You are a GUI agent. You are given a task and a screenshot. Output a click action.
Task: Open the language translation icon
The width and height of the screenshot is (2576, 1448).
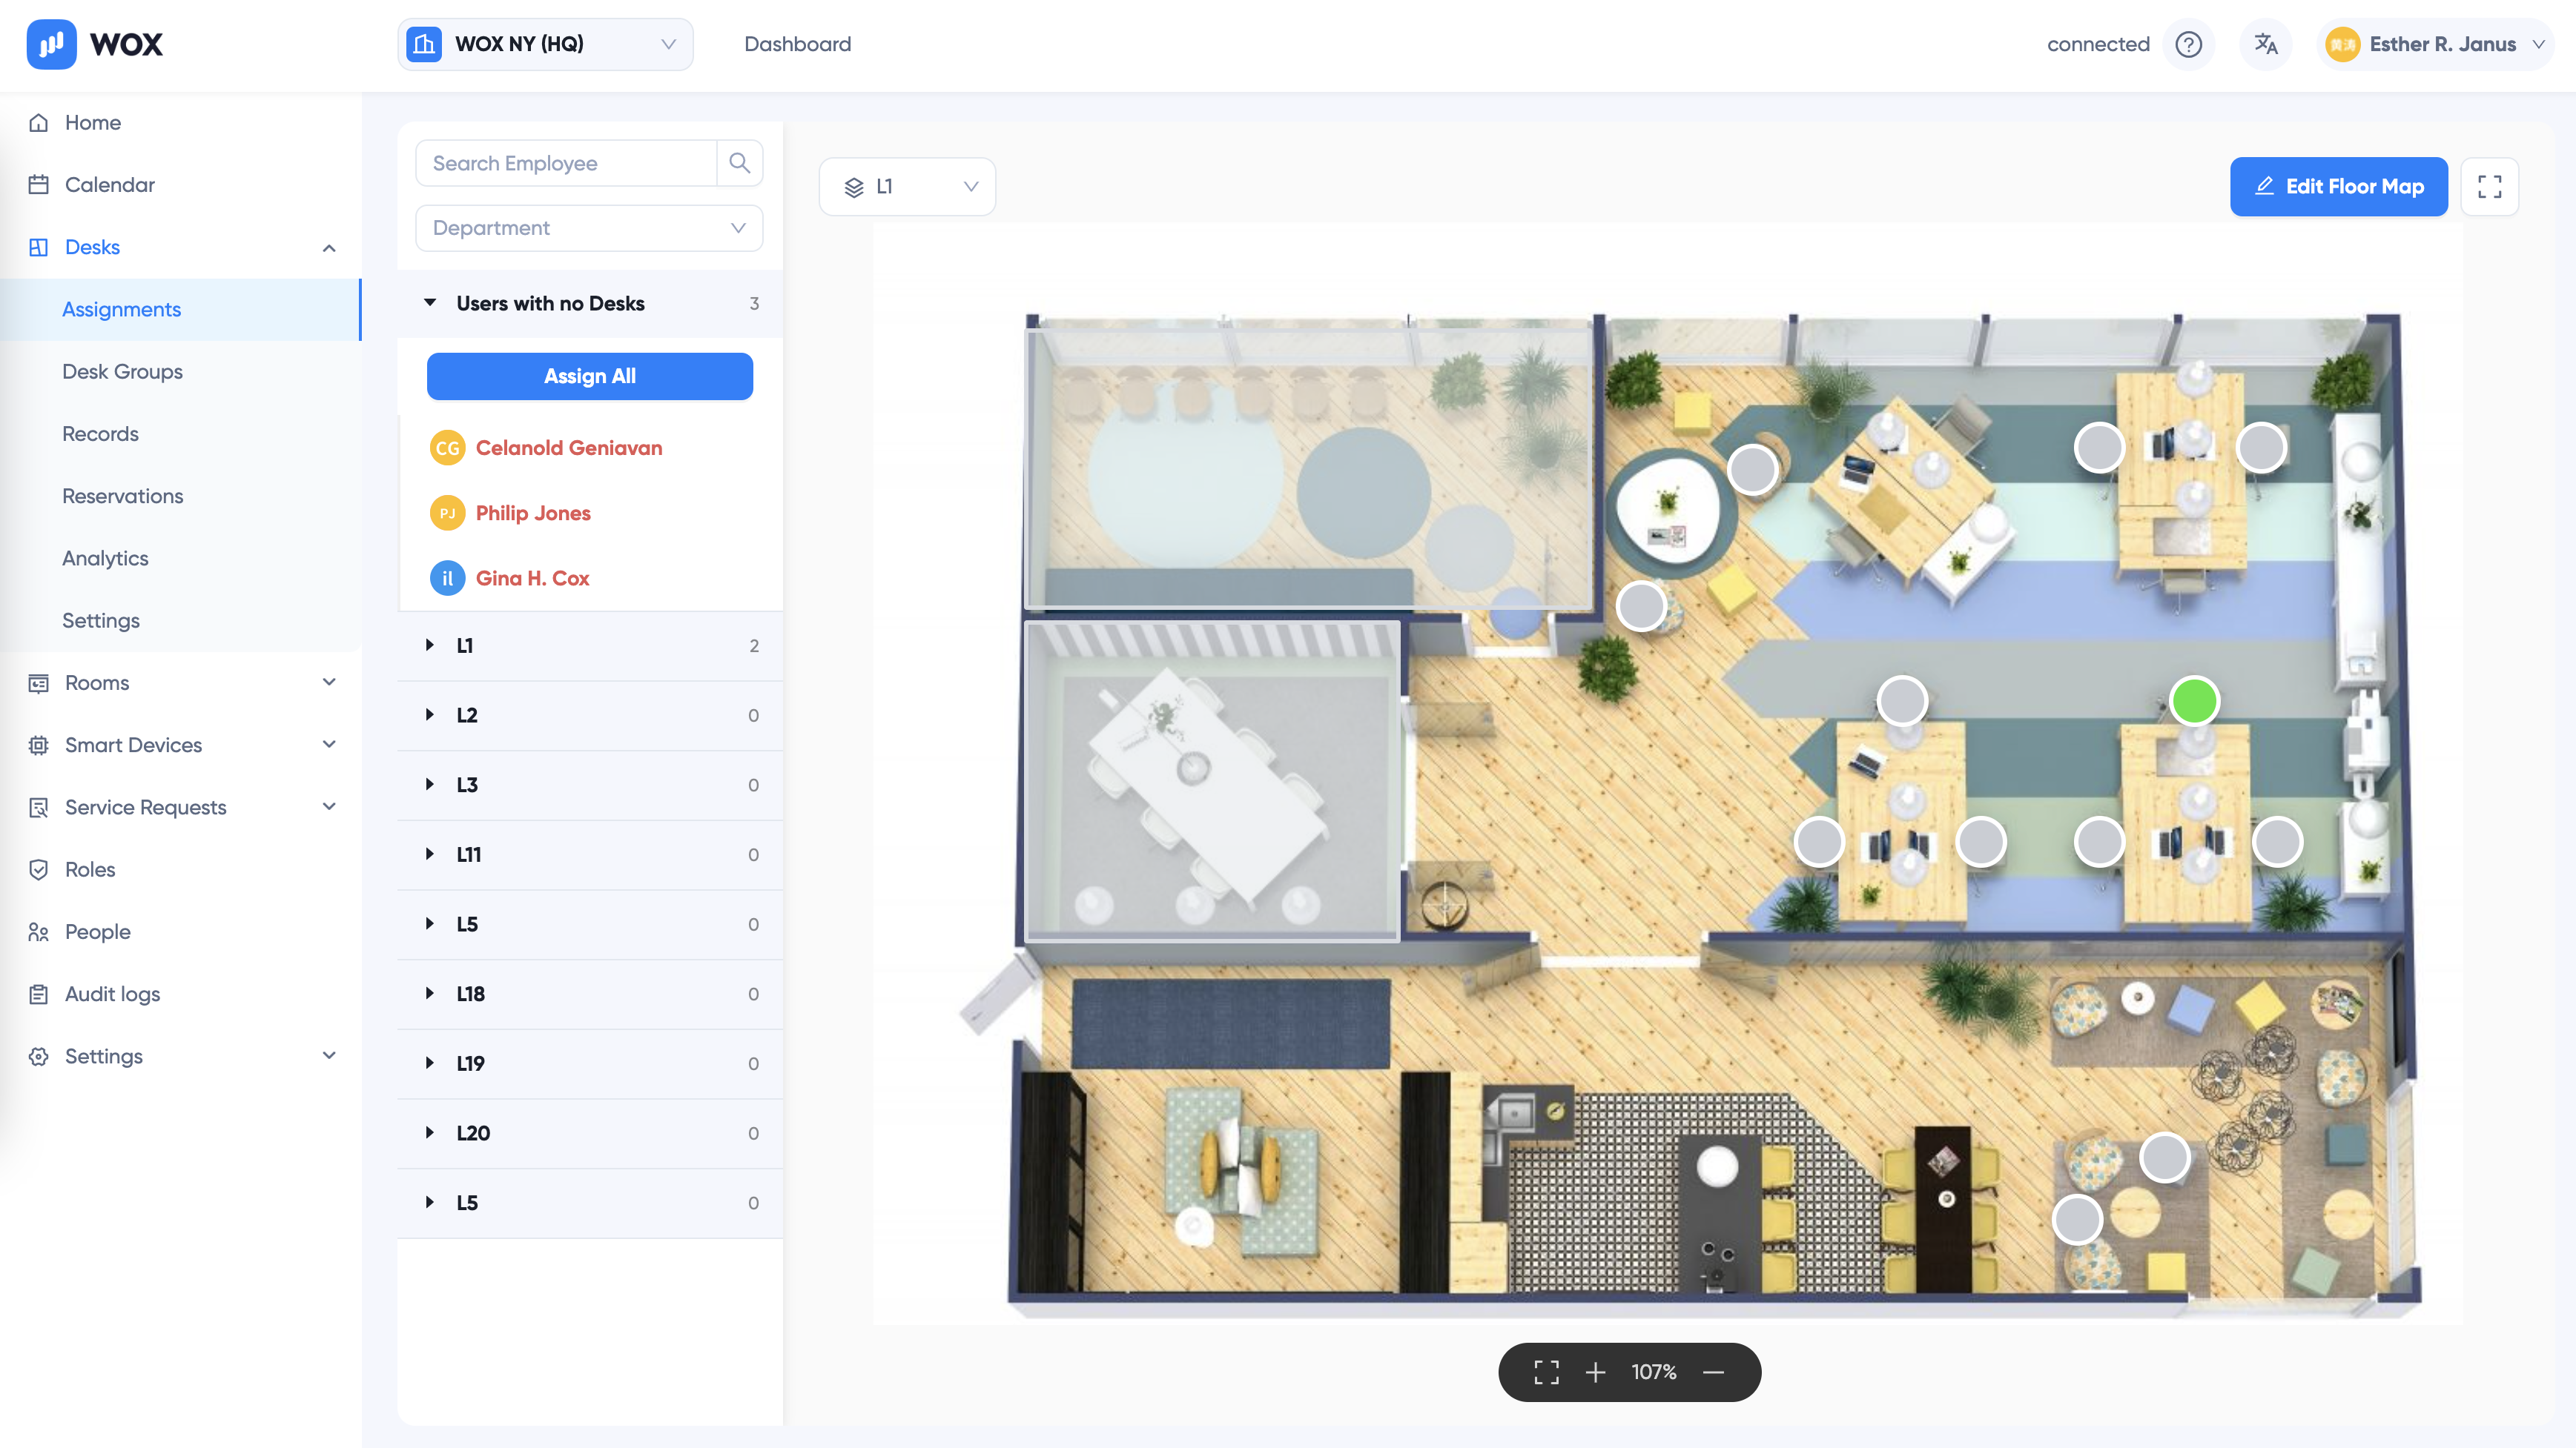(x=2266, y=44)
